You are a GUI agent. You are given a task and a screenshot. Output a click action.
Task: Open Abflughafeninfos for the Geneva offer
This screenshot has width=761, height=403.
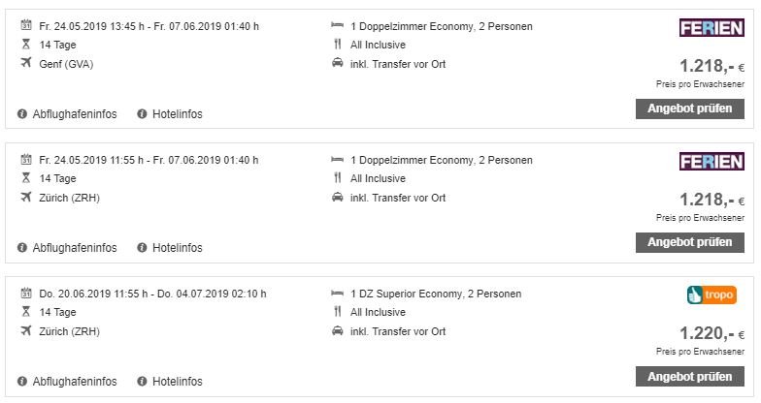pyautogui.click(x=74, y=114)
